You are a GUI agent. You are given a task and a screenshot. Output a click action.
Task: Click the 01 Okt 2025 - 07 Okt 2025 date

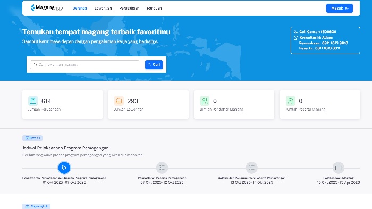coord(64,182)
